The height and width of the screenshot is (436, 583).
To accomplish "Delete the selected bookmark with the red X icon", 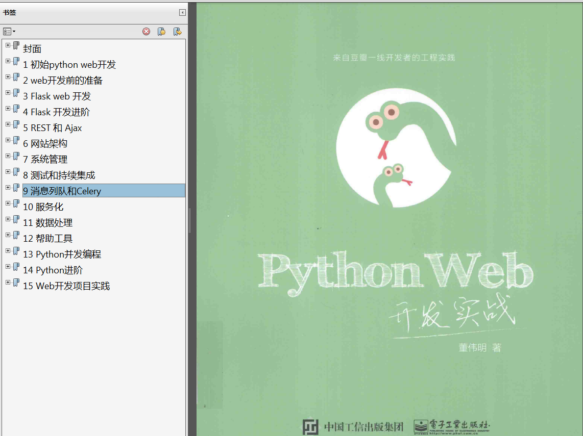I will point(146,32).
